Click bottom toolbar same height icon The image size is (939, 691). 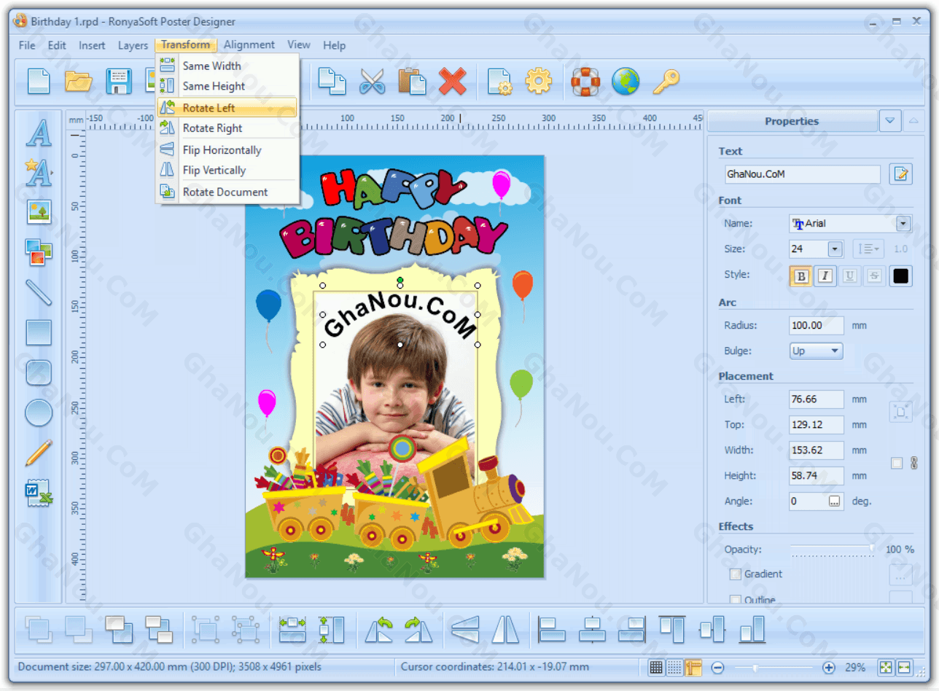point(332,629)
